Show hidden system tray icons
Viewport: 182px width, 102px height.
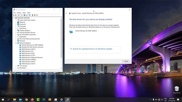pos(150,99)
